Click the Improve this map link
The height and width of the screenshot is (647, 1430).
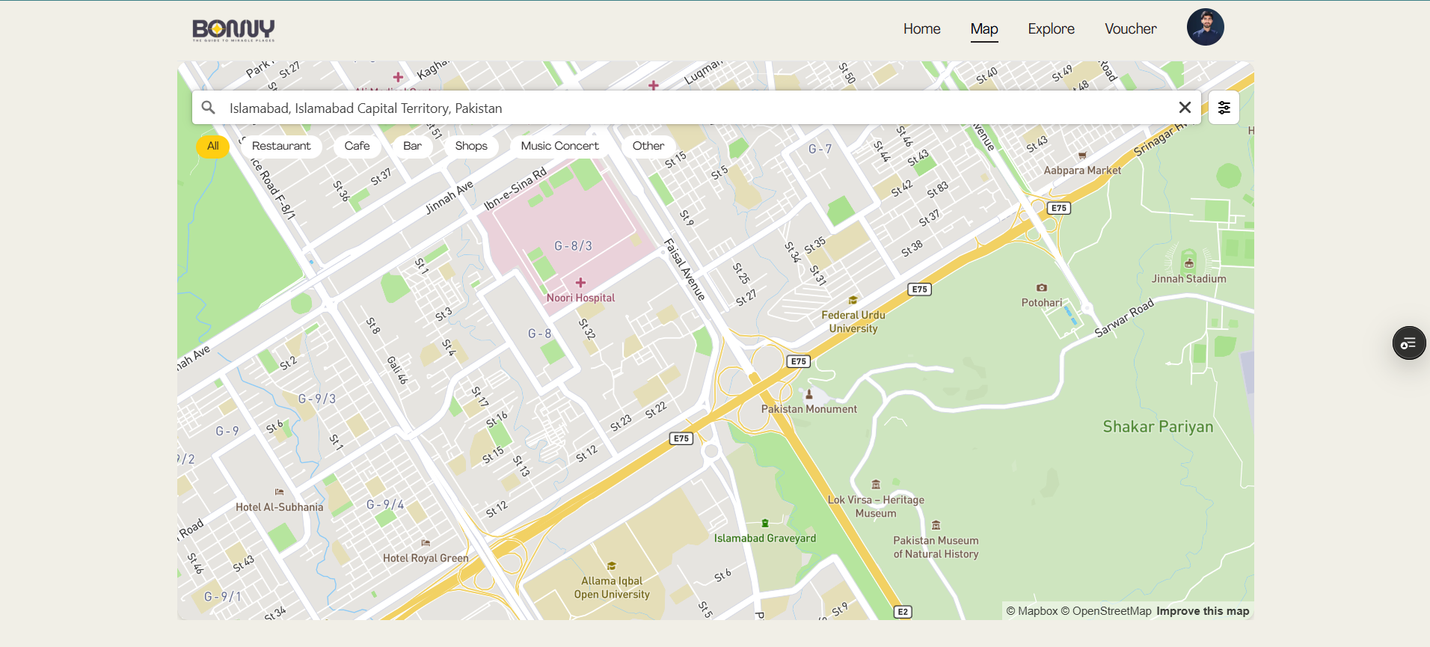coord(1203,611)
